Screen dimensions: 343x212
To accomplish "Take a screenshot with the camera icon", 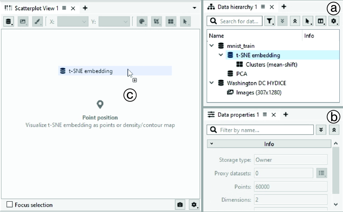I will pyautogui.click(x=180, y=205).
